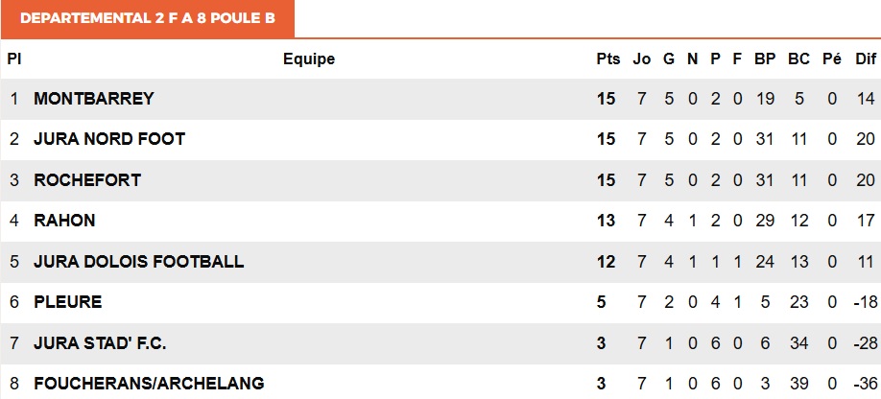Viewport: 881px width, 399px height.
Task: Select JURA STAD' F.C. team
Action: coord(100,342)
